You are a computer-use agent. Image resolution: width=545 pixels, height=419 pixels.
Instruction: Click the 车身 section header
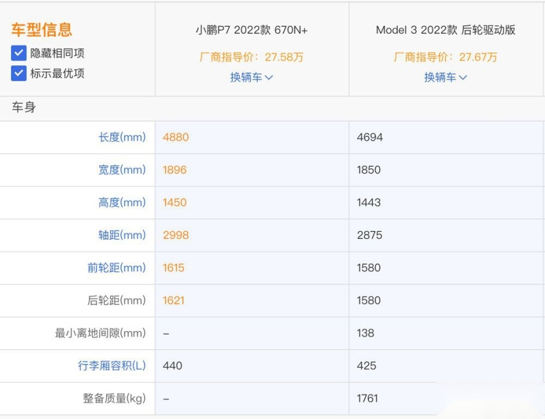click(24, 107)
